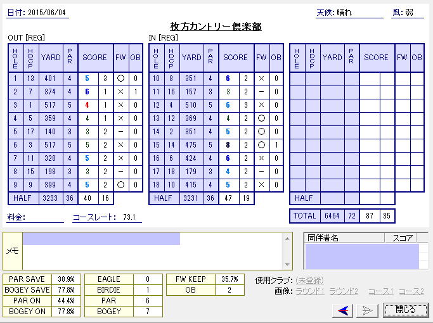Click the BOGEY count 7
The image size is (433, 323).
(x=148, y=312)
